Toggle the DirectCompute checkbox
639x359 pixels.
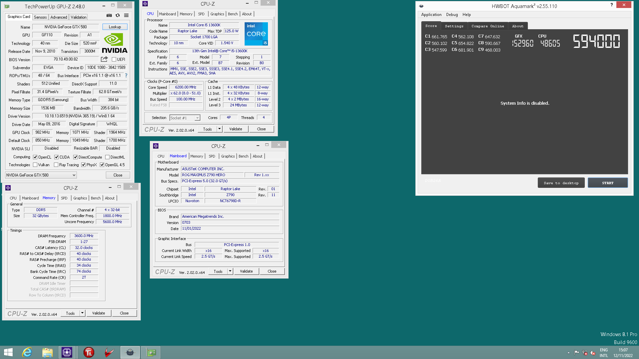coord(76,157)
